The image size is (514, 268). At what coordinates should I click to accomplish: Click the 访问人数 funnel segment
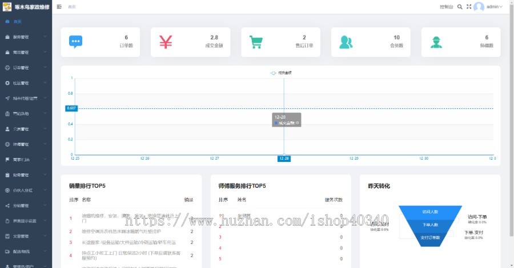tap(430, 212)
